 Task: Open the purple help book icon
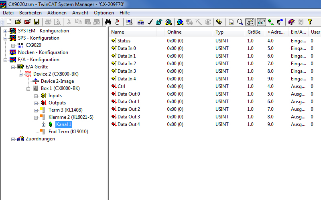point(291,22)
